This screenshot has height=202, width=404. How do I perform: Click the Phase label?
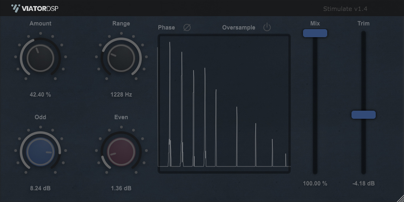pos(166,27)
